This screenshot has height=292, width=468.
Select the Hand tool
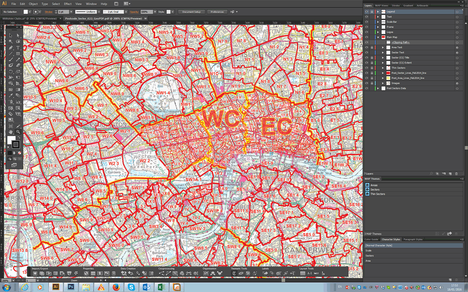click(x=11, y=132)
